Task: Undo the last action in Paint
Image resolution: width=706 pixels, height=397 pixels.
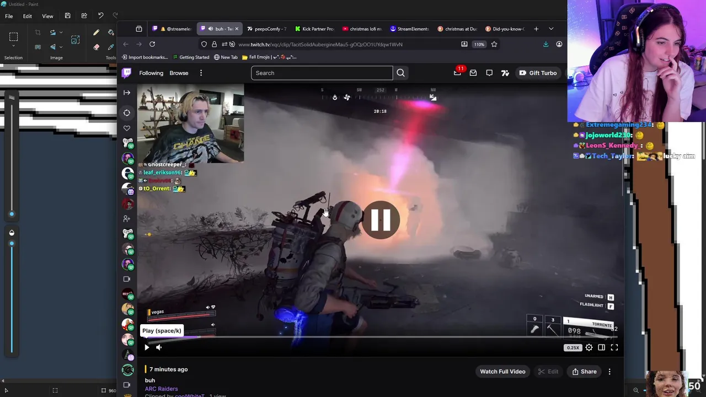Action: 100,15
